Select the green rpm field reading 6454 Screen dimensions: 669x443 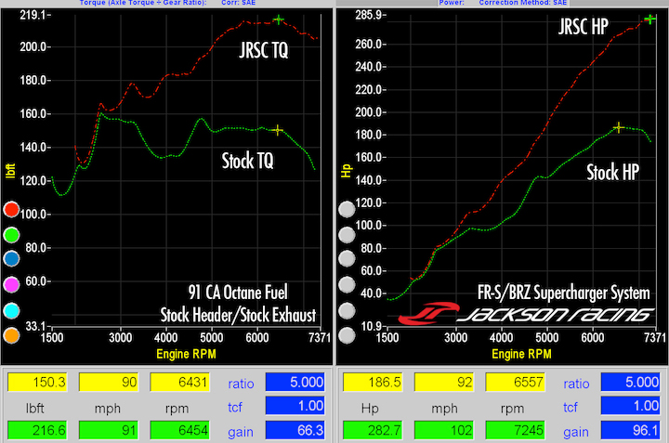[180, 430]
